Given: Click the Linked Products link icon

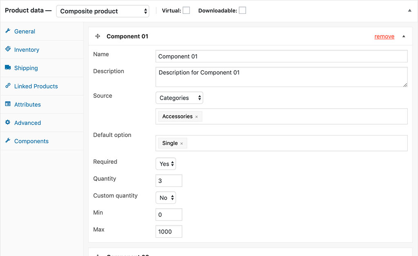Looking at the screenshot, I should click(8, 86).
